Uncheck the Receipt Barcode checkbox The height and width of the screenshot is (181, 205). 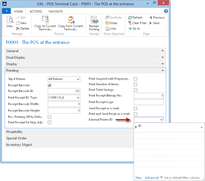click(50, 85)
